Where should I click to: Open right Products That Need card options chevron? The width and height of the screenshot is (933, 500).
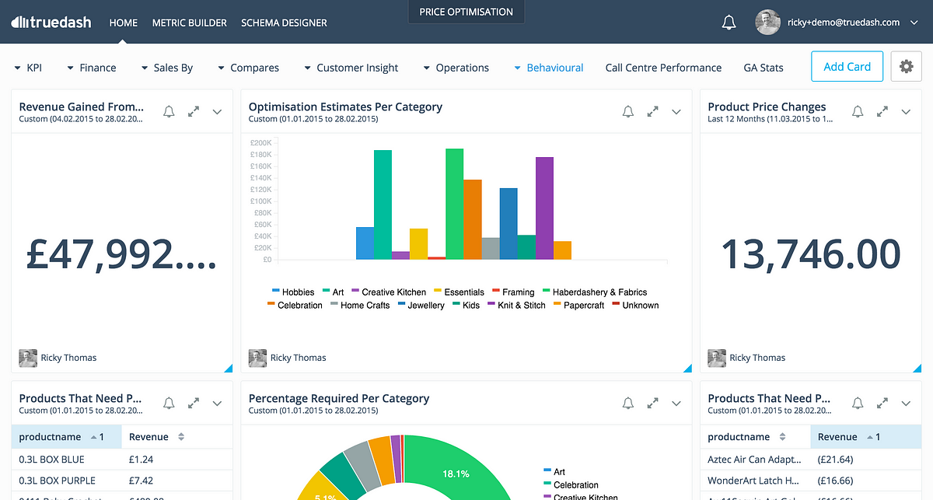tap(906, 404)
